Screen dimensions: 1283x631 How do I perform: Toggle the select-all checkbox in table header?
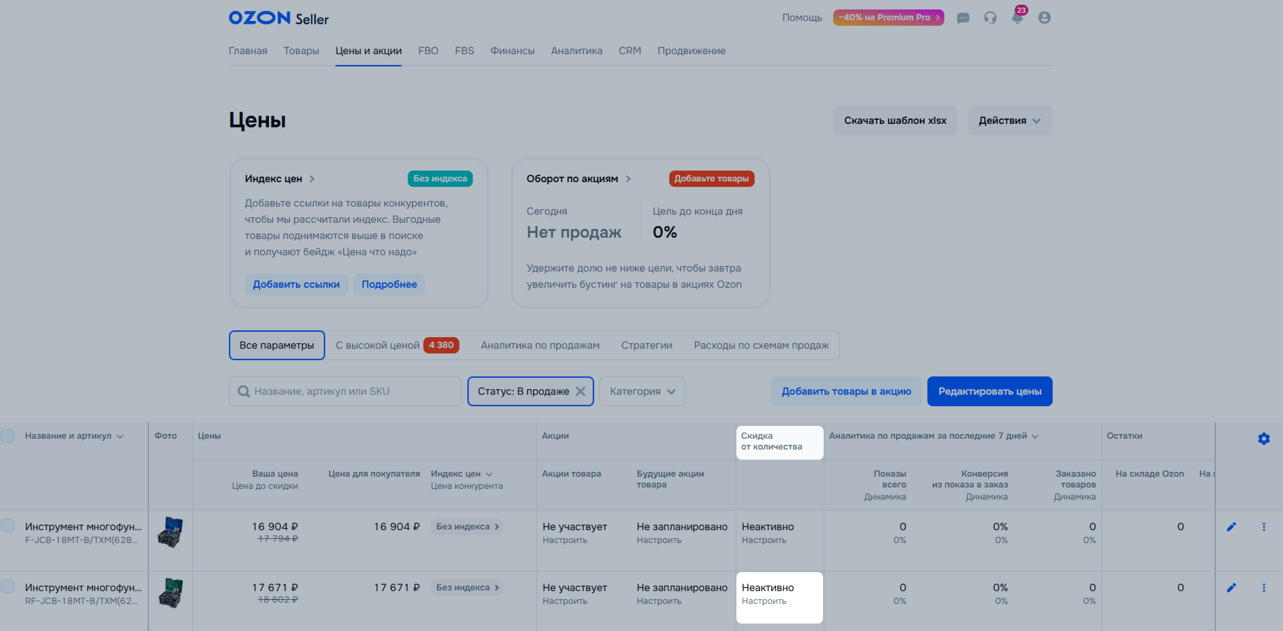point(8,436)
